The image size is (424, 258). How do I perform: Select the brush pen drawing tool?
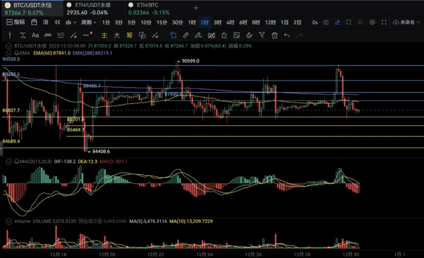198,35
